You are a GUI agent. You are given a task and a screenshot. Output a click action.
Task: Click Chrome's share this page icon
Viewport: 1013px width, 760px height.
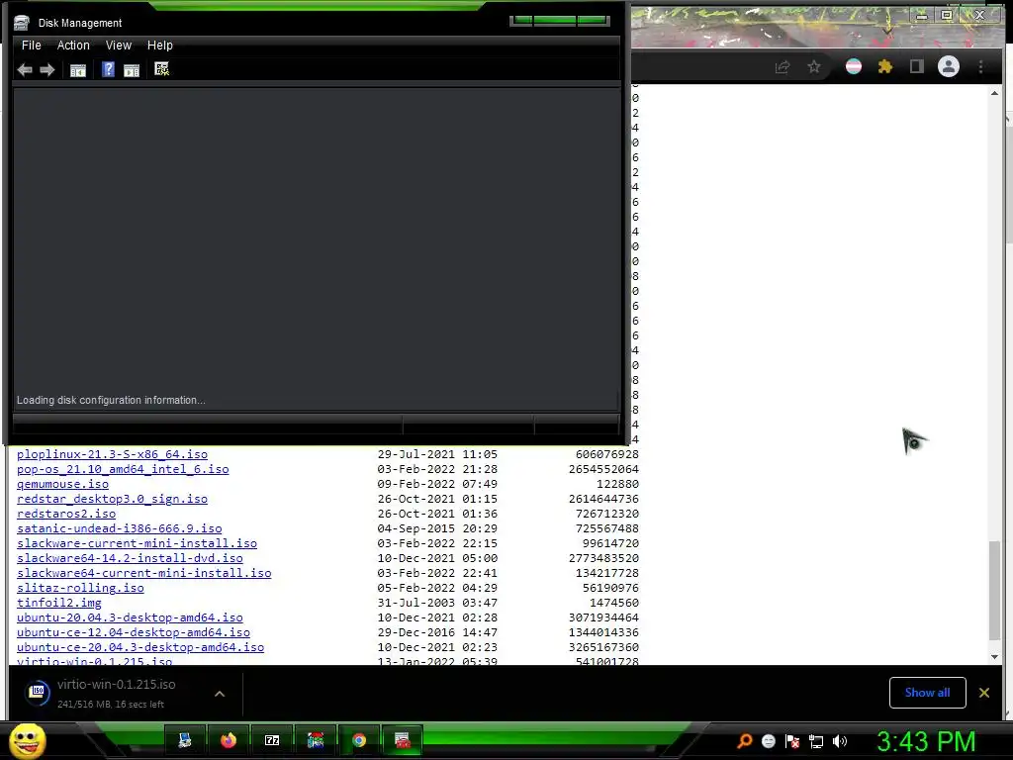coord(783,66)
